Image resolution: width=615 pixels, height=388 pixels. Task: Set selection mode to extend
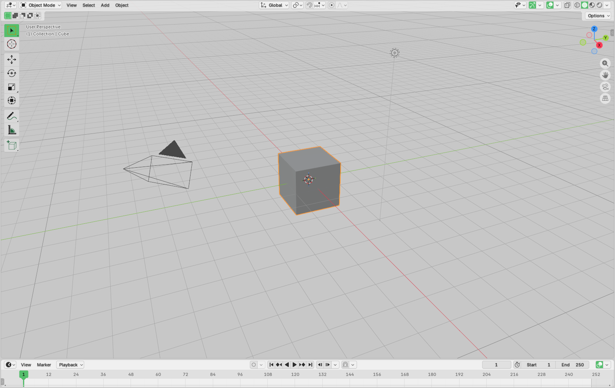[x=15, y=16]
